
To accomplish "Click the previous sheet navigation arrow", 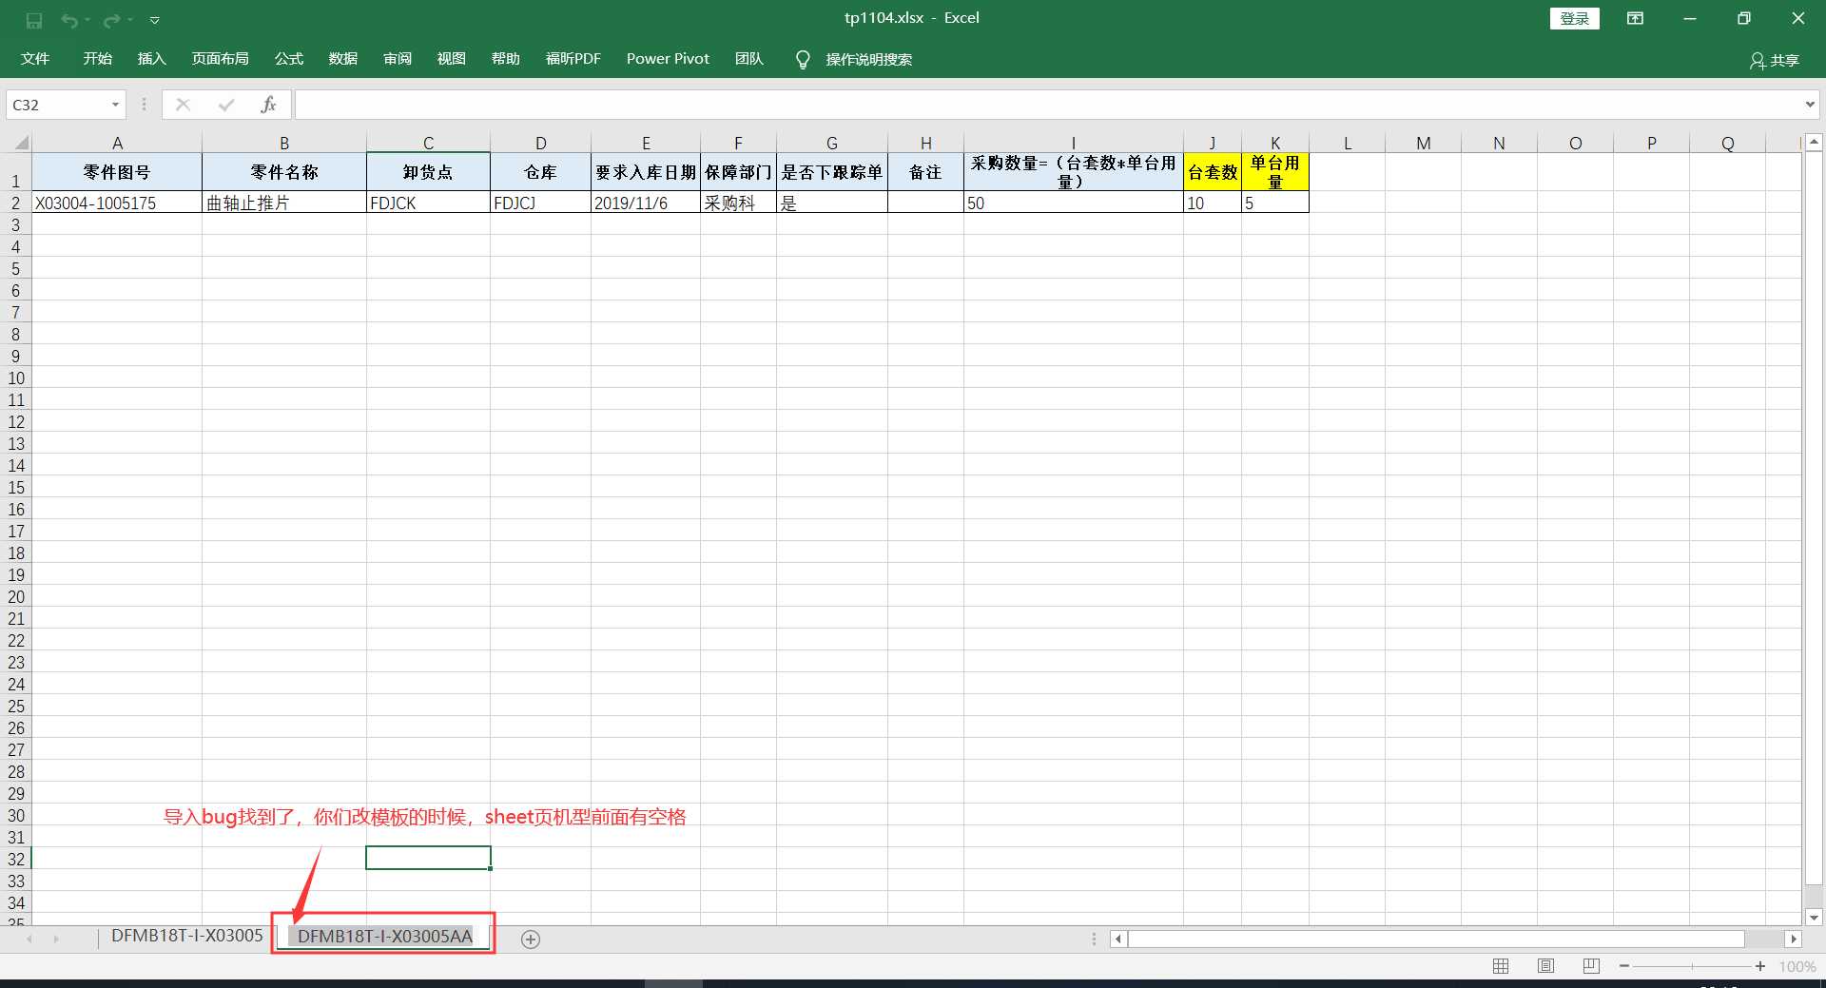I will [29, 939].
